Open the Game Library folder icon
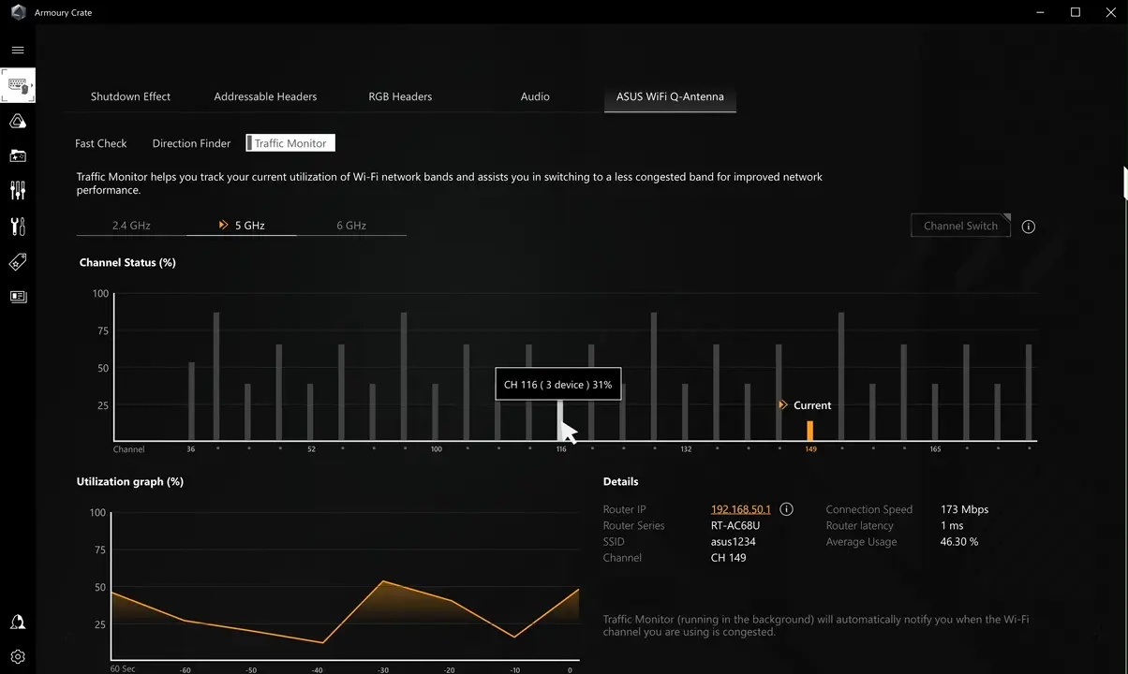The width and height of the screenshot is (1128, 674). (x=18, y=155)
